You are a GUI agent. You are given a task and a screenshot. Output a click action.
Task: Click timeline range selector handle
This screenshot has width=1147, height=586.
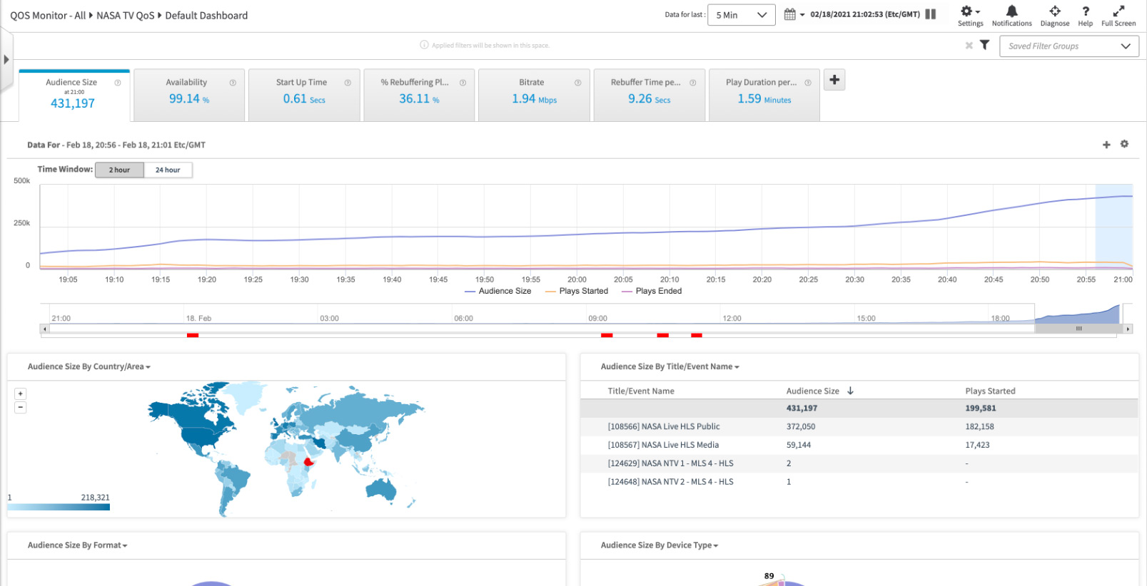(x=1078, y=329)
